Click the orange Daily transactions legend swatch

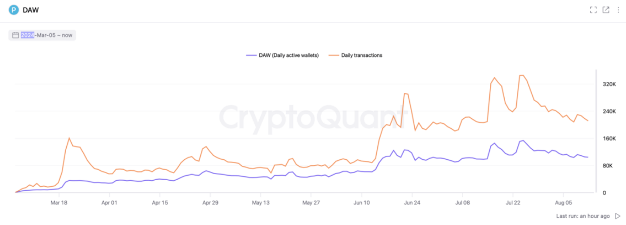coord(334,55)
